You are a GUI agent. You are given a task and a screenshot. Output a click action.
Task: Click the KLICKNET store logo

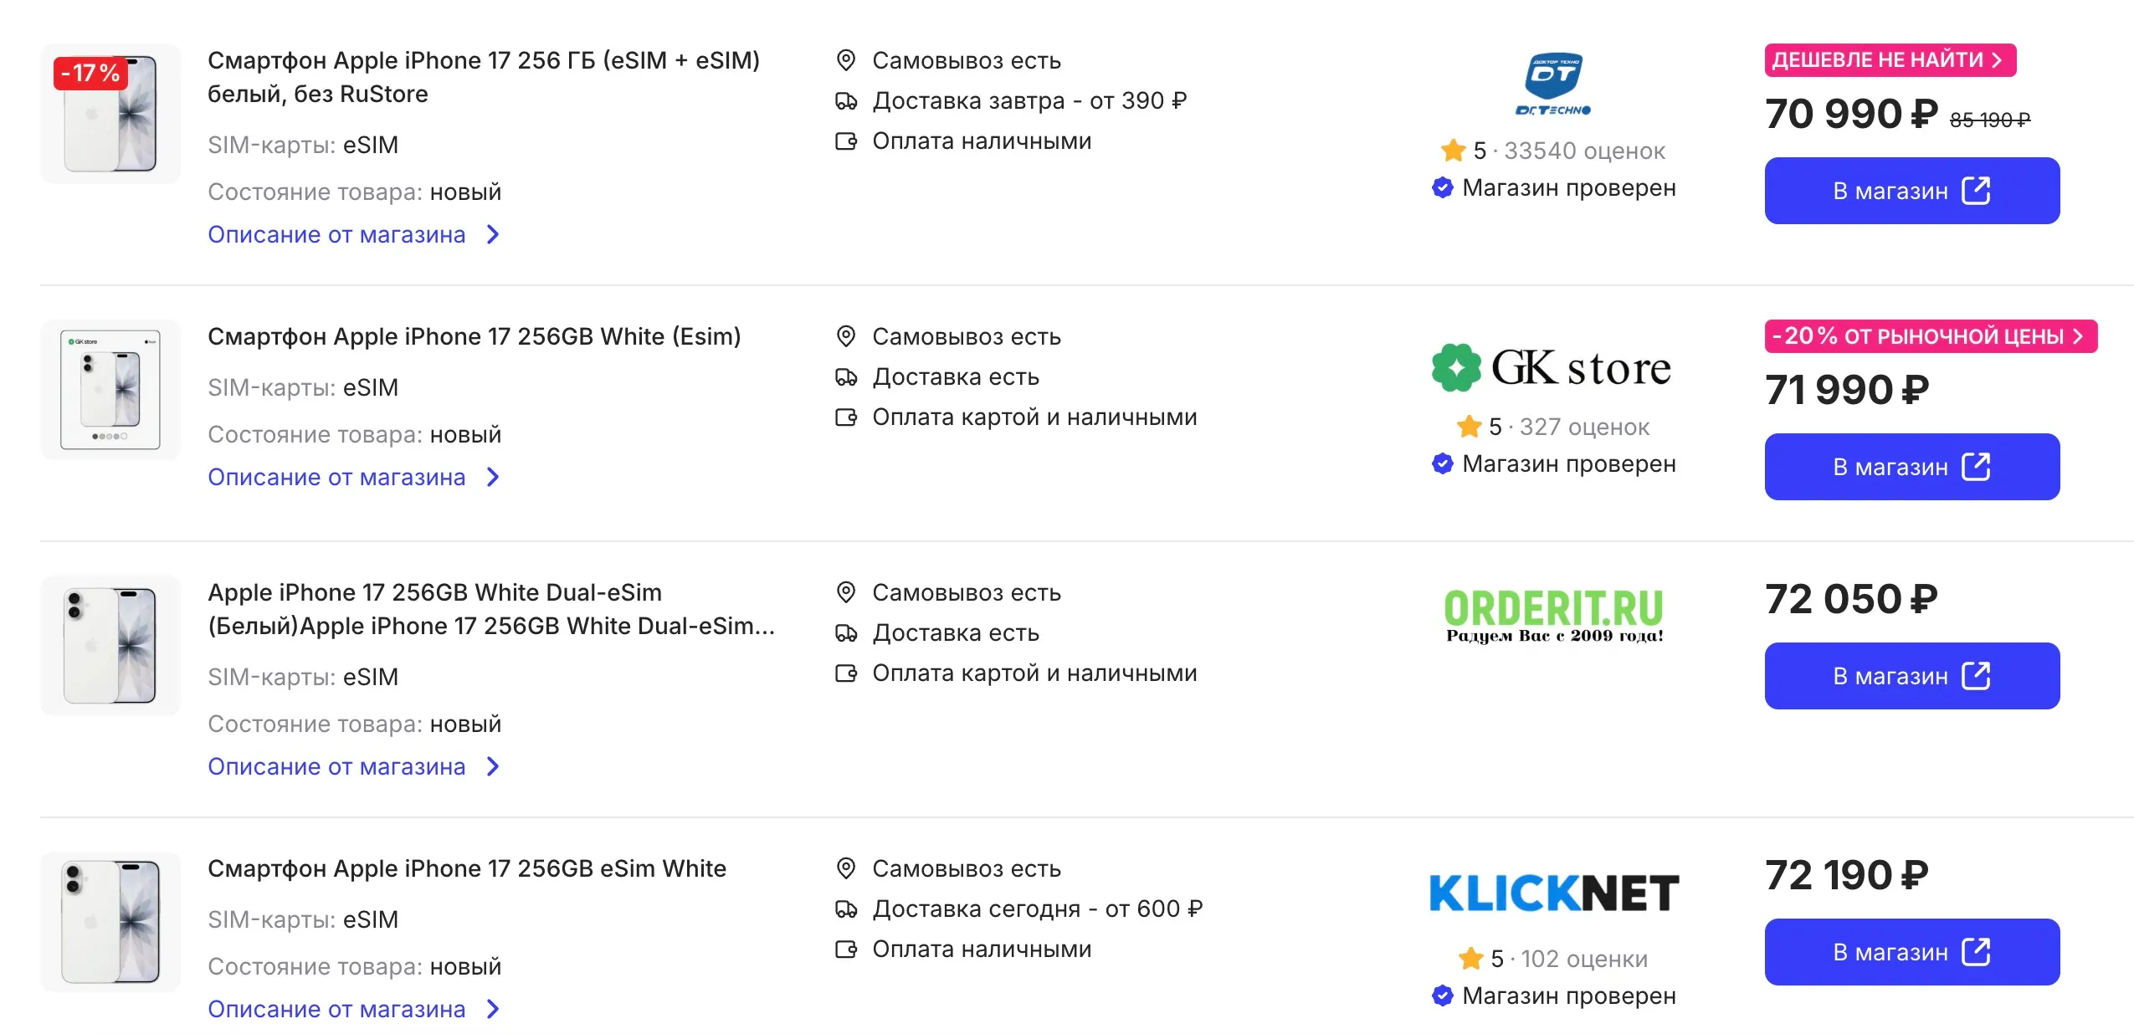click(x=1553, y=893)
